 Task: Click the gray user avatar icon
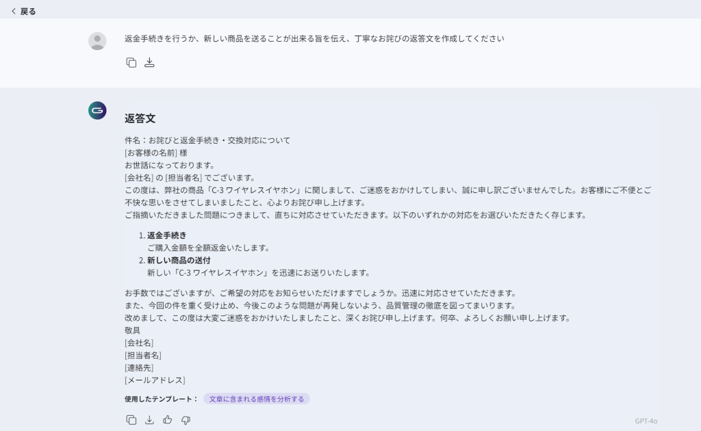(97, 41)
